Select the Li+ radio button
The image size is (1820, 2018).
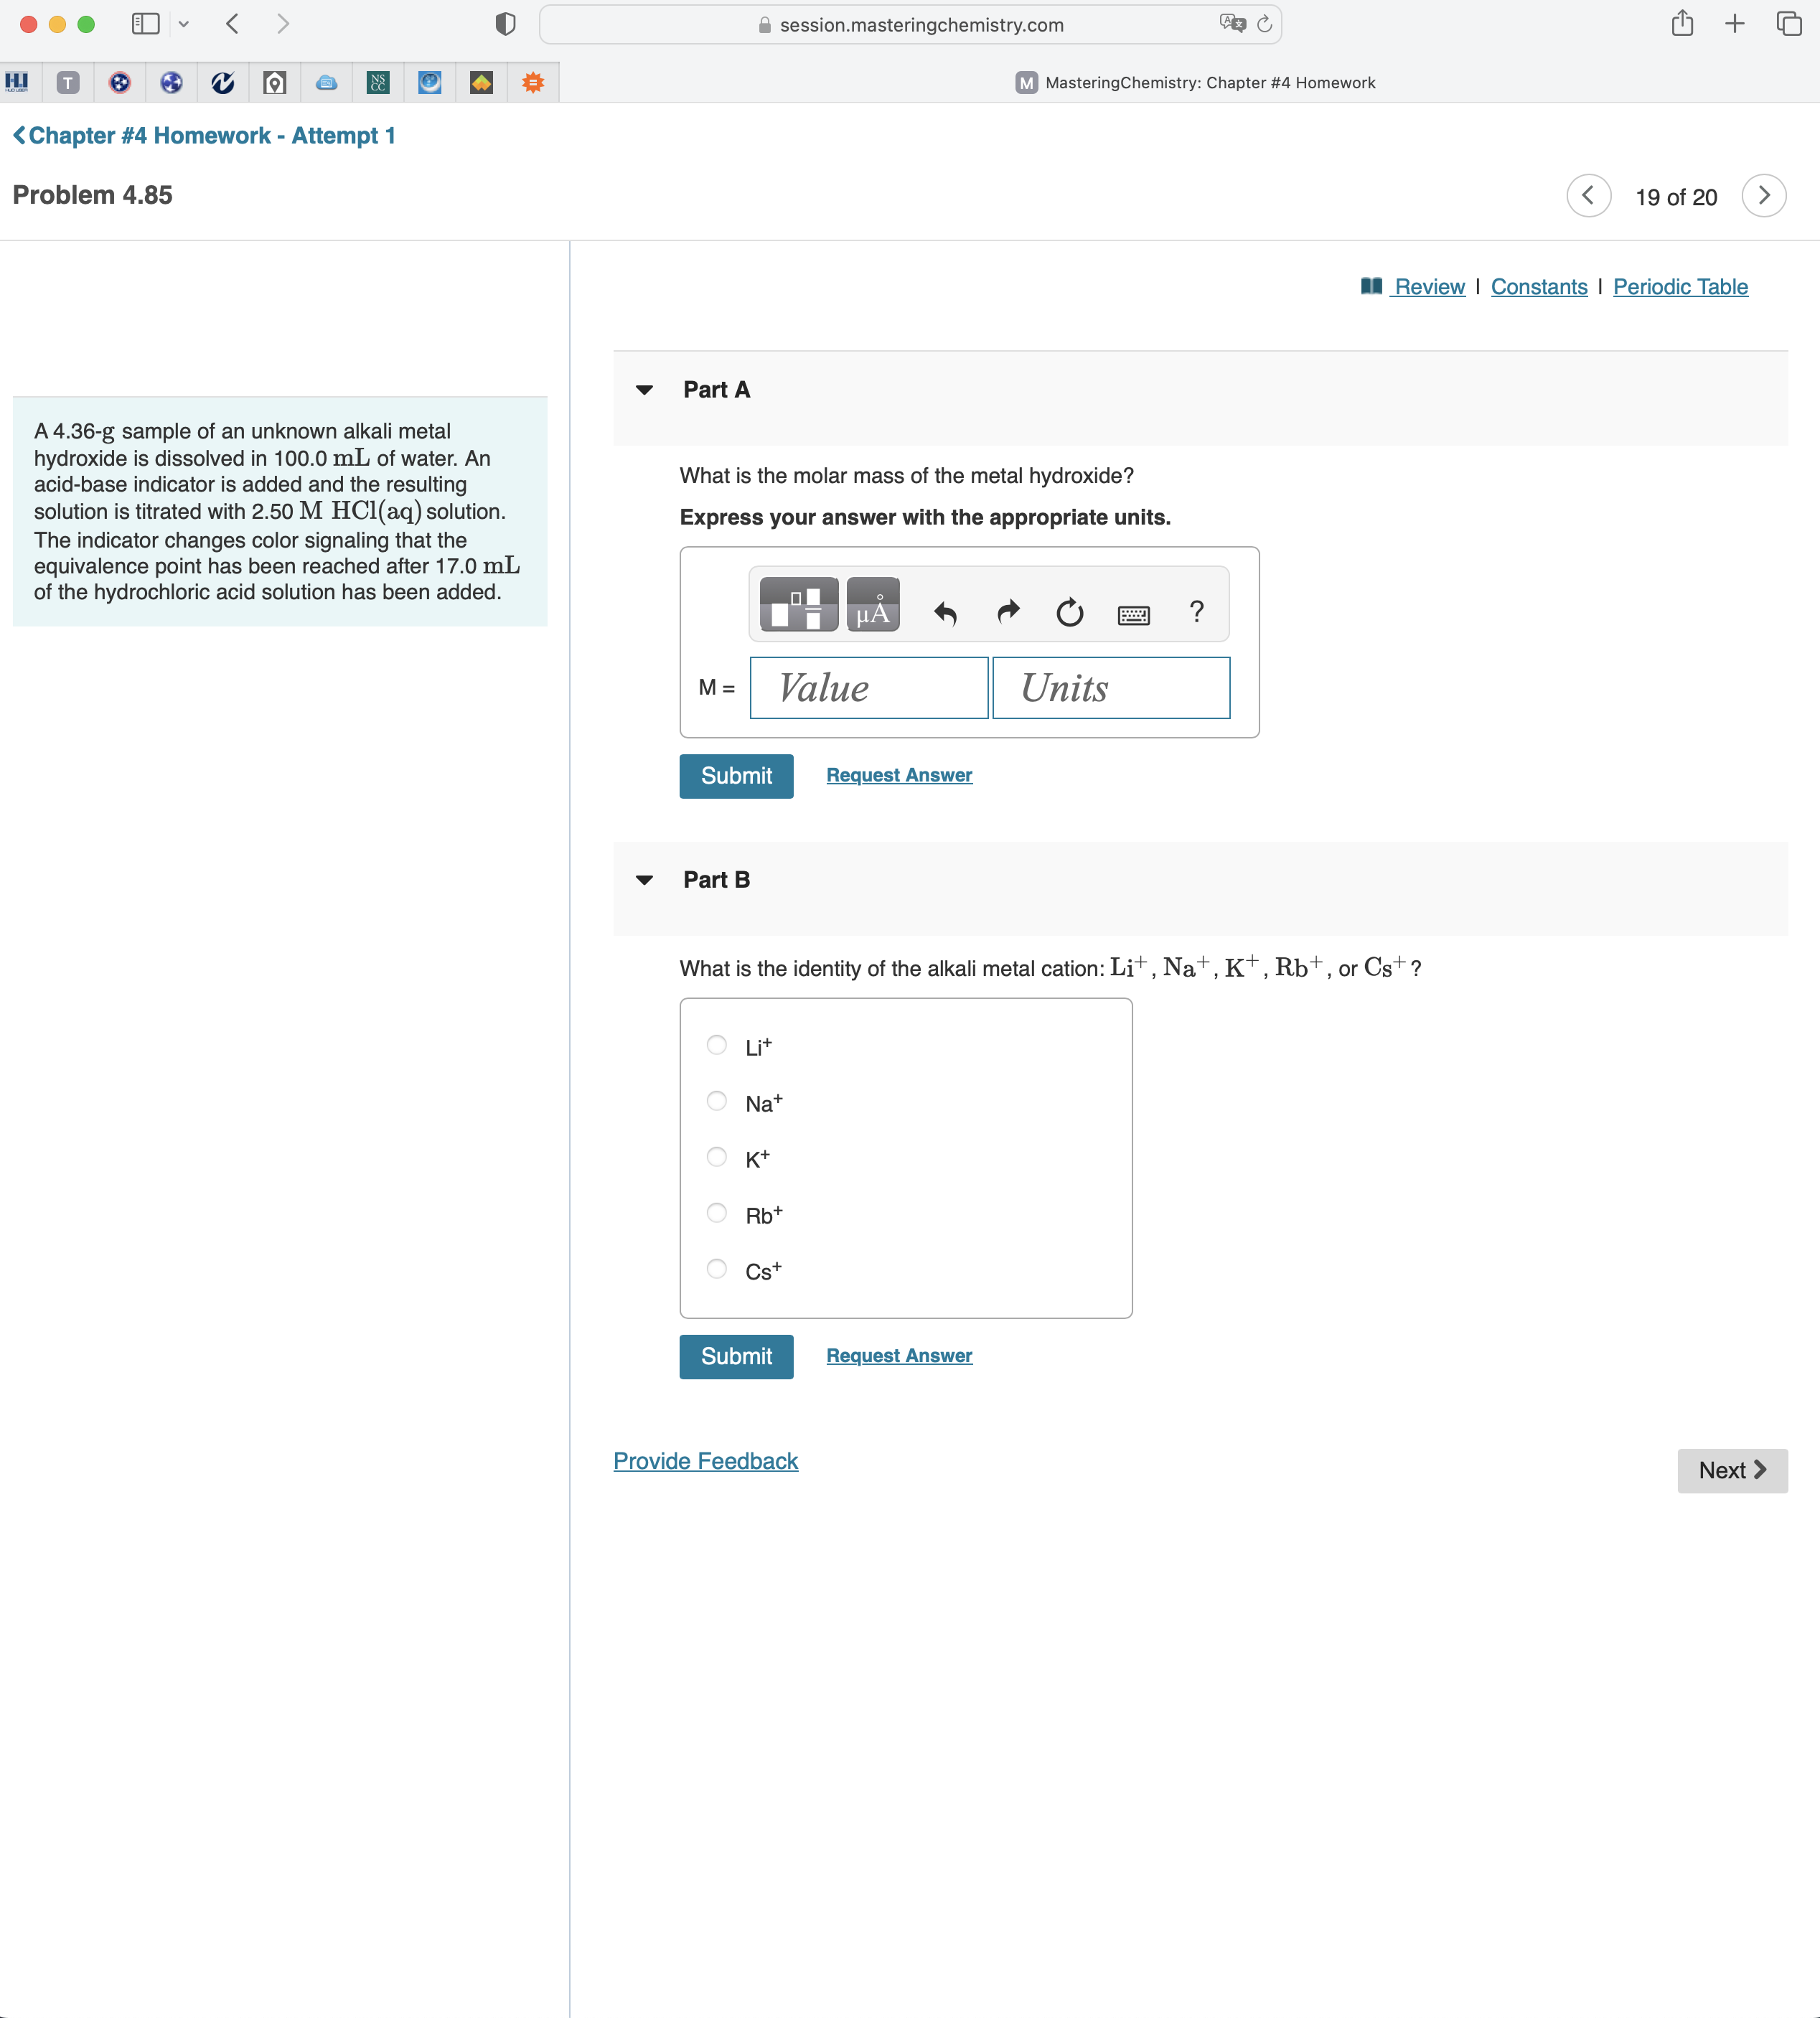click(716, 1044)
